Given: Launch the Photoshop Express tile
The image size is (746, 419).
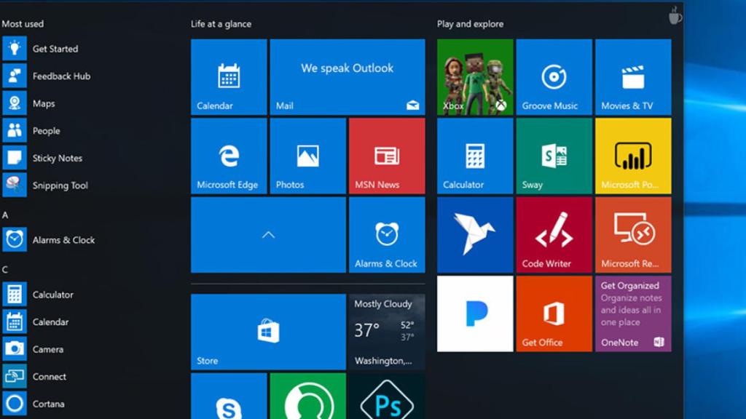Looking at the screenshot, I should coord(387,400).
